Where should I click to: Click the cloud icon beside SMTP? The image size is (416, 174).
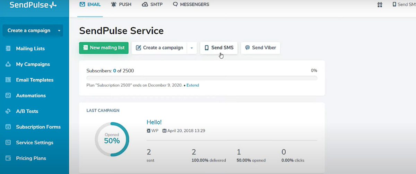pos(145,5)
